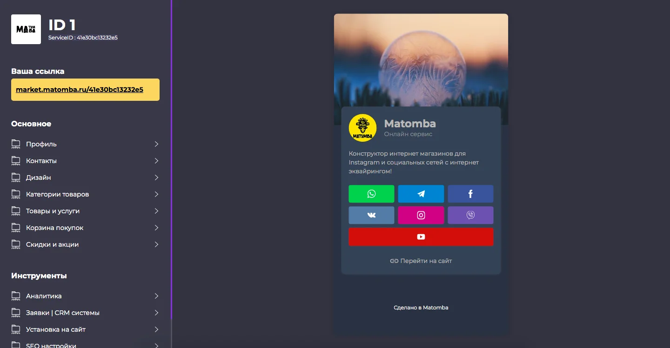The width and height of the screenshot is (670, 348).
Task: Open the Категории товаров menu item
Action: [x=86, y=194]
